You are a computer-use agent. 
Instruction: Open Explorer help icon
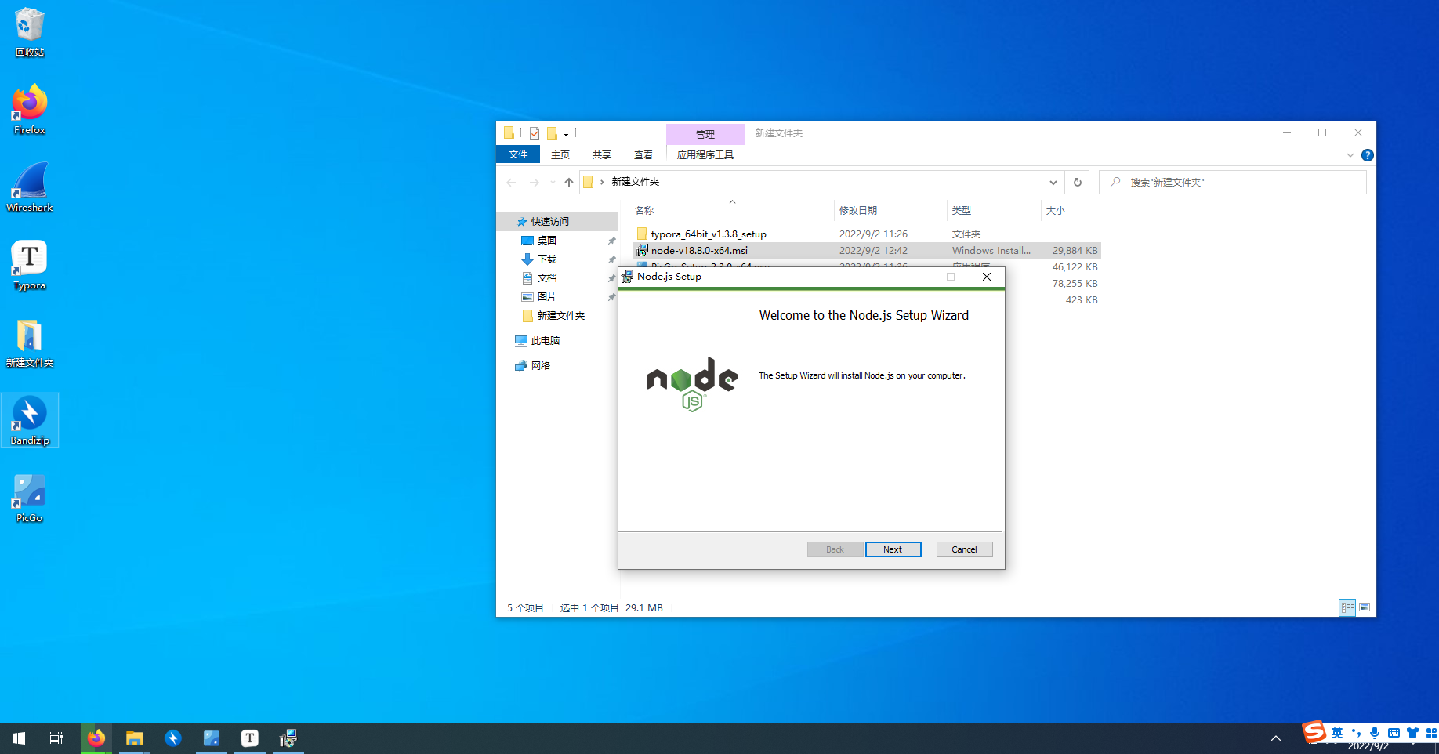click(1368, 155)
